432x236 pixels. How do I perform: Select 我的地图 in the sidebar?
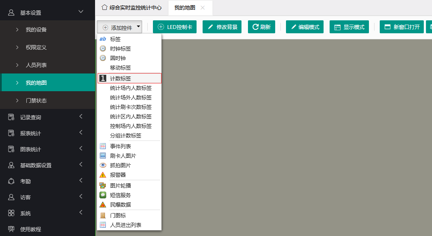(x=48, y=83)
